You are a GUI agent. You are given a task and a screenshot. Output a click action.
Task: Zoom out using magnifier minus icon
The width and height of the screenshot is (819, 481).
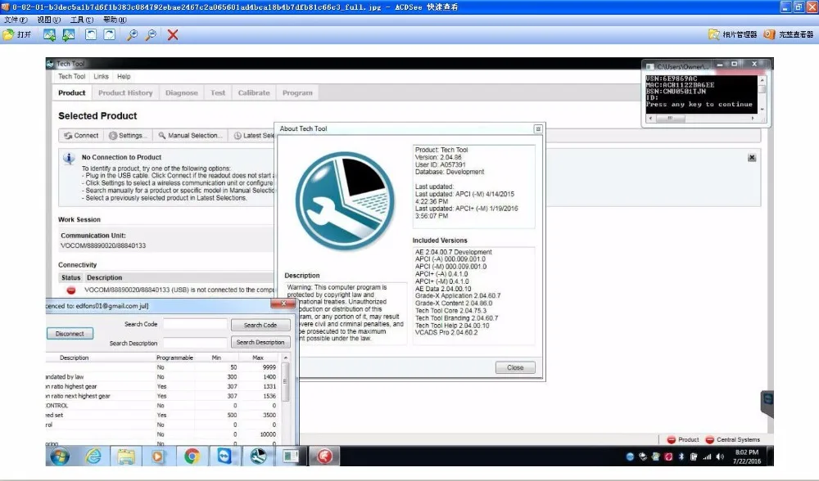click(151, 34)
